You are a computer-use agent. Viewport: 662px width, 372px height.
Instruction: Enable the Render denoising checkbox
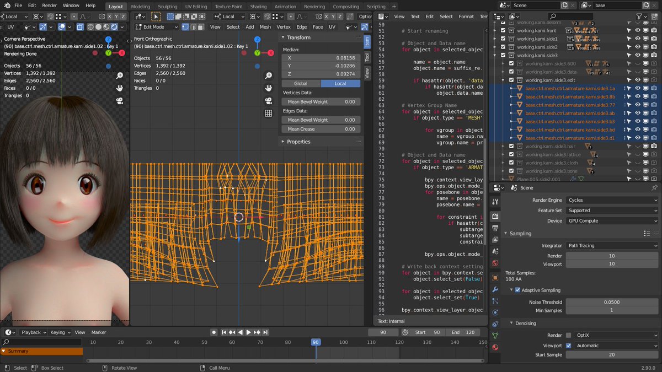pyautogui.click(x=569, y=335)
